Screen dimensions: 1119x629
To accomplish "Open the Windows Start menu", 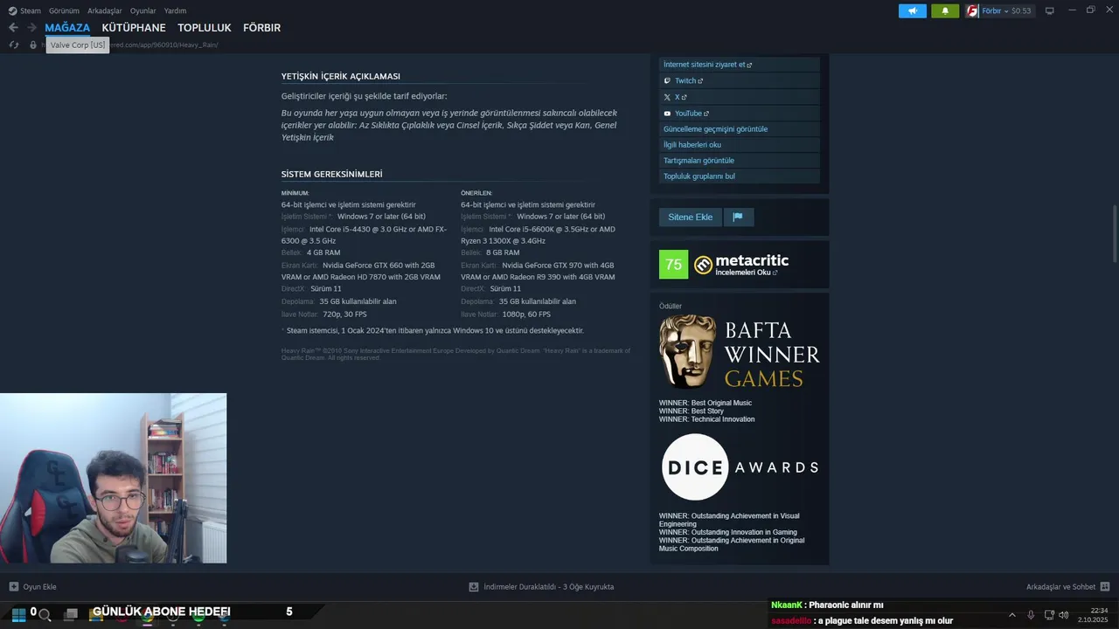I will 17,613.
